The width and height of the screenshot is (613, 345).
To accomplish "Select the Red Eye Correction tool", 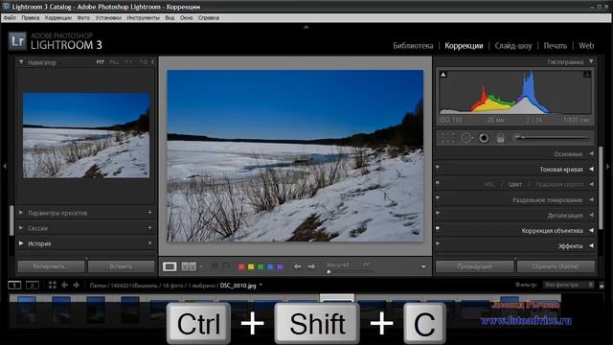I will tap(484, 138).
